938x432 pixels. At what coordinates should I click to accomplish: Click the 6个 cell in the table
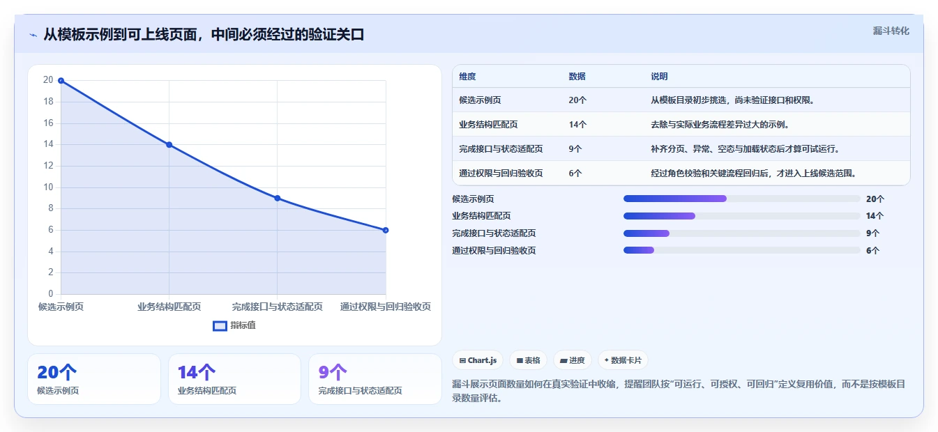pos(575,173)
